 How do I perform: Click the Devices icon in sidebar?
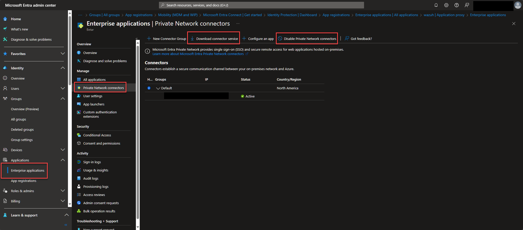coord(5,150)
